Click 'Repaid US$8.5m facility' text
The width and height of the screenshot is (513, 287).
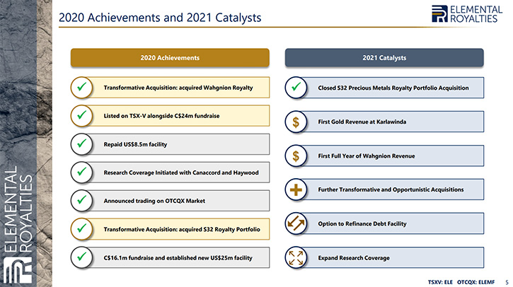click(135, 144)
